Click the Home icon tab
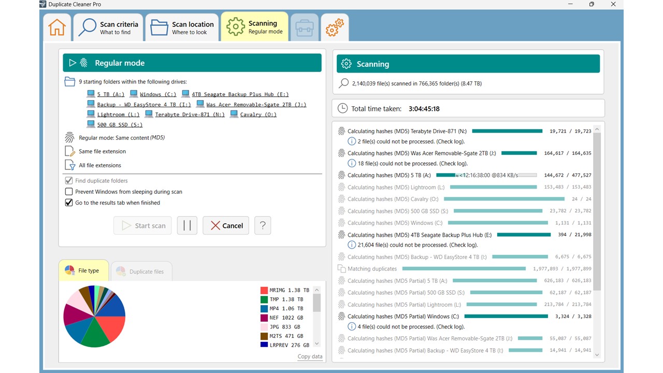The image size is (663, 373). (x=57, y=27)
